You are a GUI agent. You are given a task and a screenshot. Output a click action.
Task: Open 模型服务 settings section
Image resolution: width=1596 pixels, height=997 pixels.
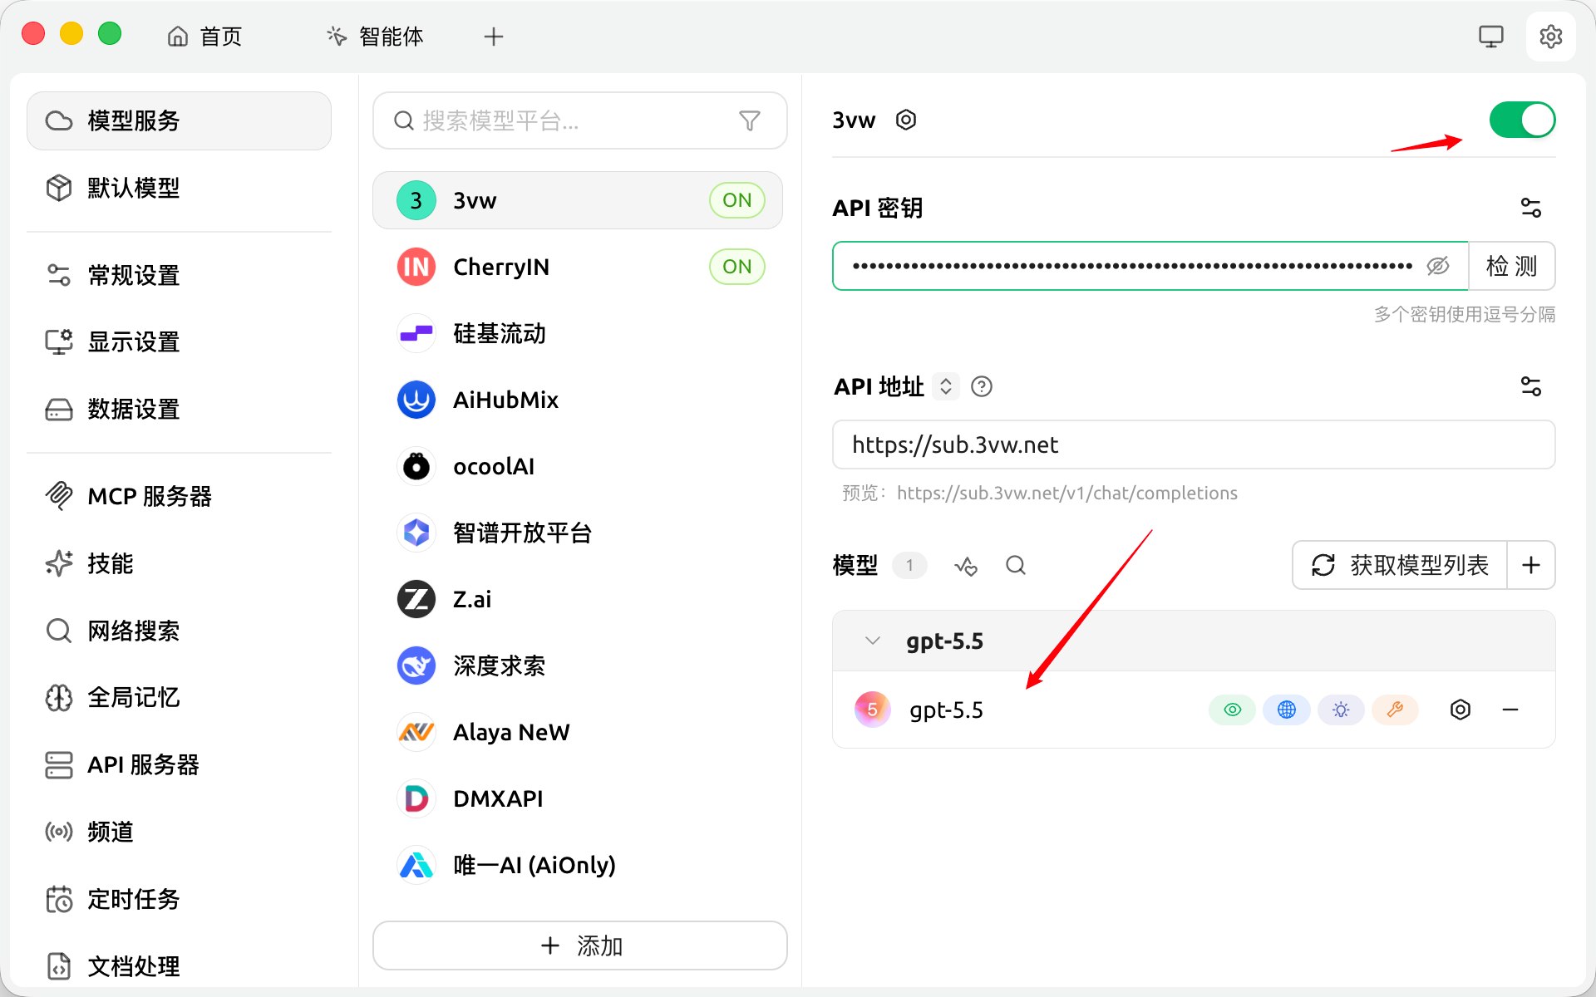[179, 121]
